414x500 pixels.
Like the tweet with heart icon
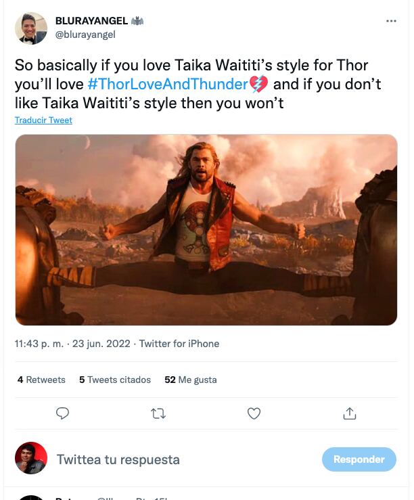pos(254,413)
